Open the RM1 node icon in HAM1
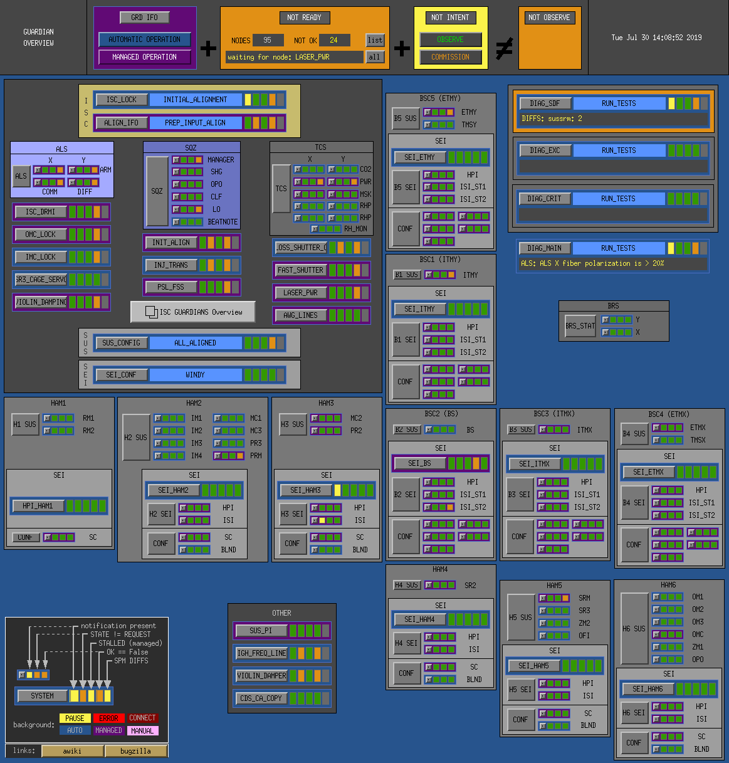 [x=47, y=418]
